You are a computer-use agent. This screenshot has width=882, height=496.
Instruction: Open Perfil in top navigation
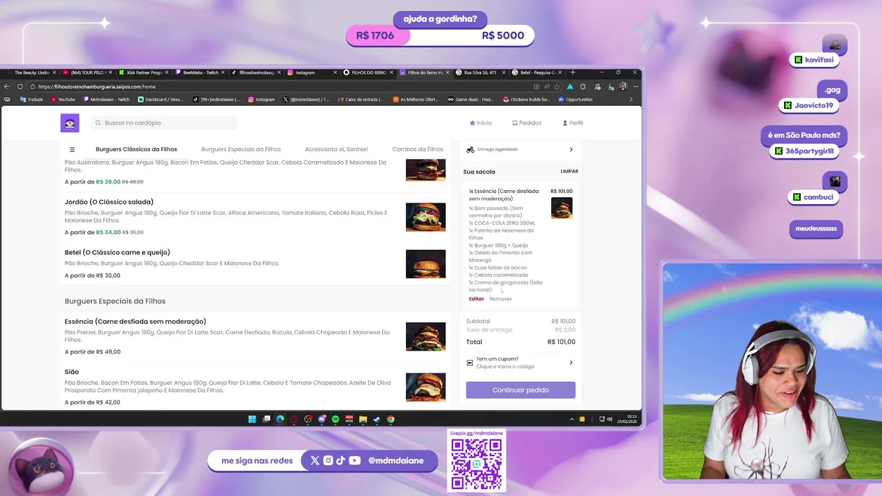[573, 123]
